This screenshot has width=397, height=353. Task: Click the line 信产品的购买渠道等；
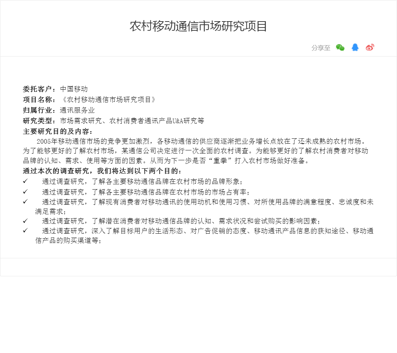point(68,240)
